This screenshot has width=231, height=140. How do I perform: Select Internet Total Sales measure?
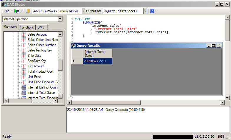pos(41,93)
